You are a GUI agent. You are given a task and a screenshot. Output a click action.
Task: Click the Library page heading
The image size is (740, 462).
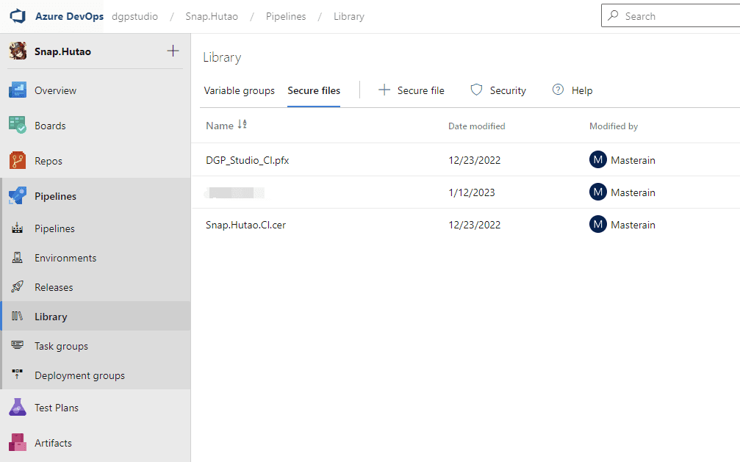coord(222,57)
